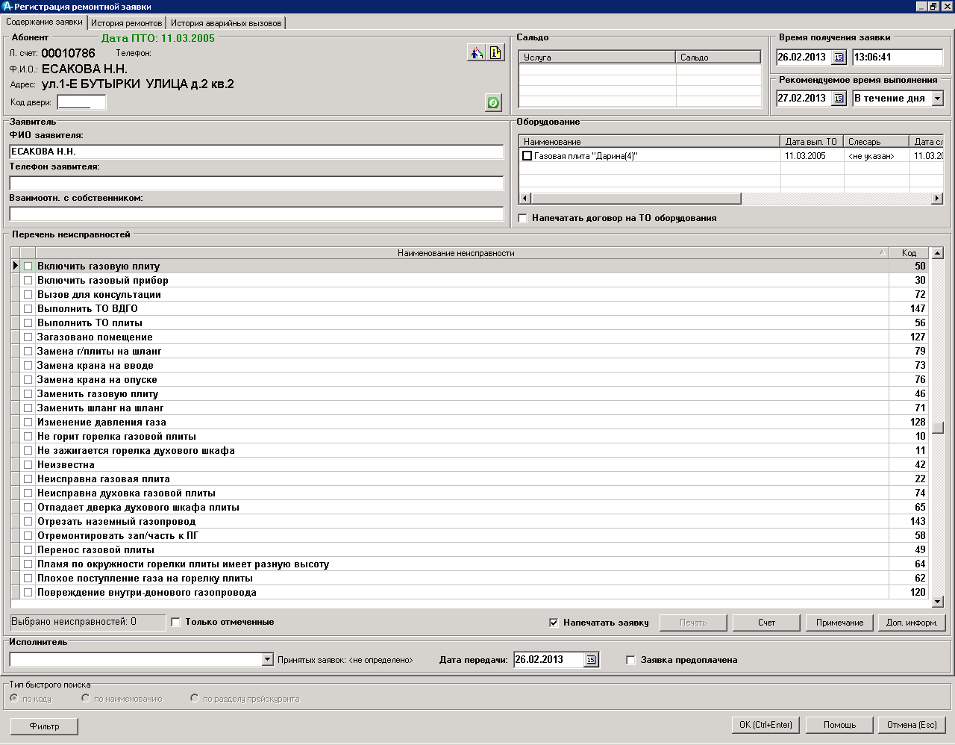Open the Исполнитель dropdown list
955x745 pixels.
[268, 660]
